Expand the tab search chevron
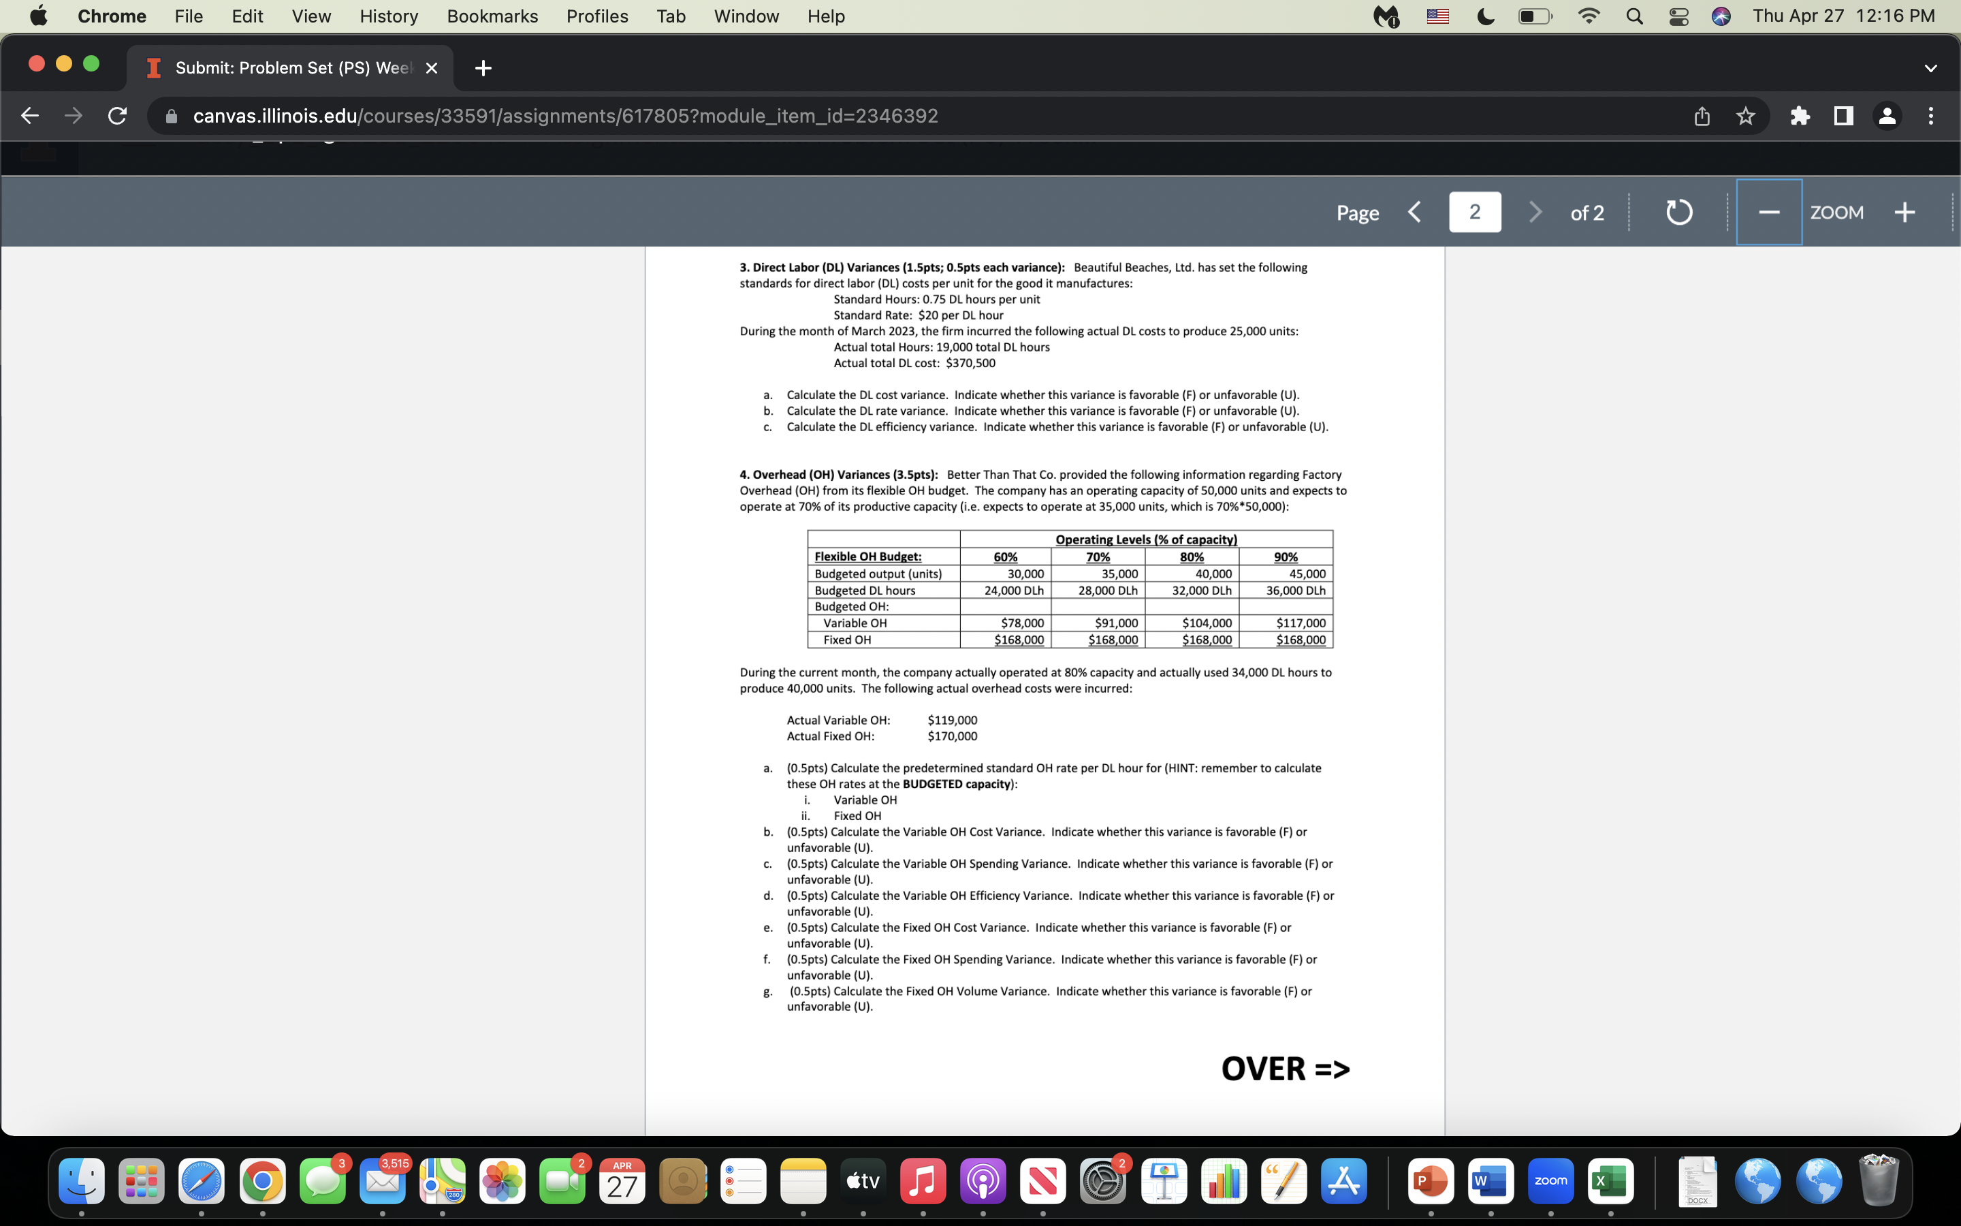The width and height of the screenshot is (1961, 1226). point(1930,68)
